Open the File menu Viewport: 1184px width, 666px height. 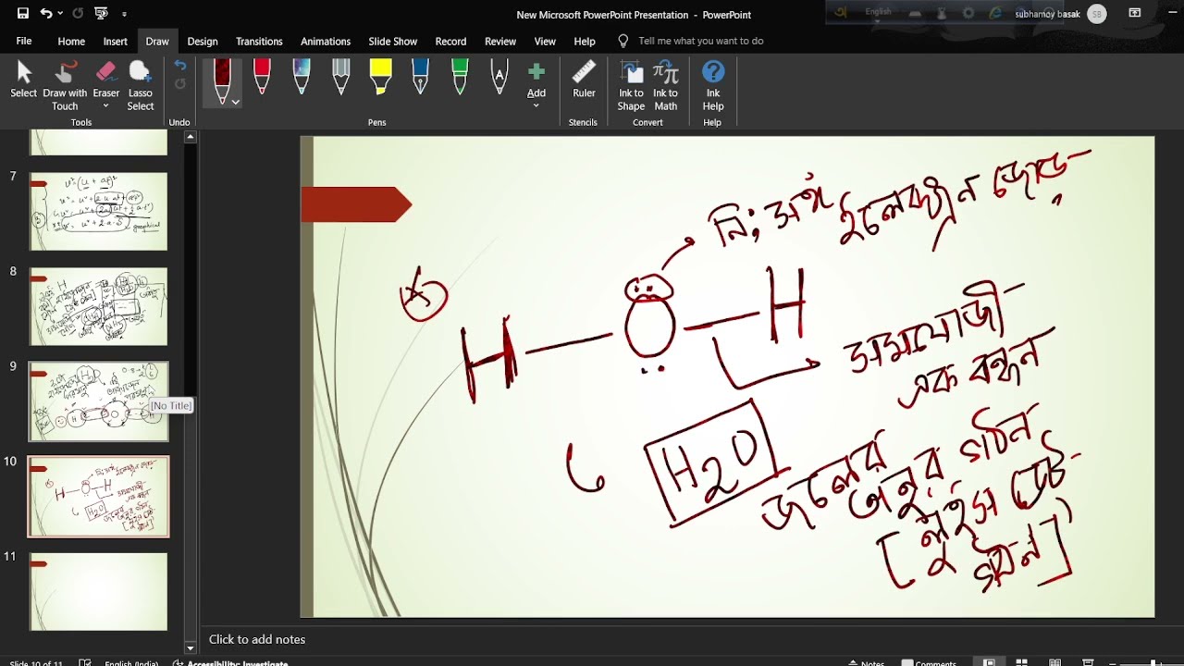24,41
